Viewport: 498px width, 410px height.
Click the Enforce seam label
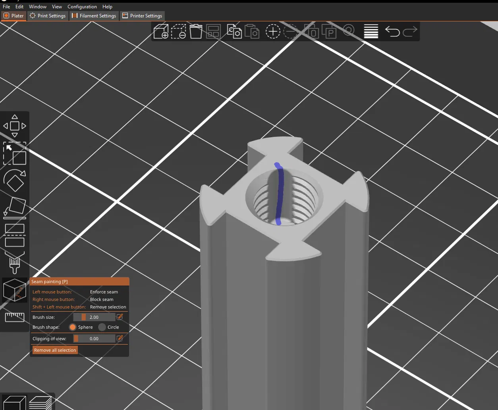104,292
